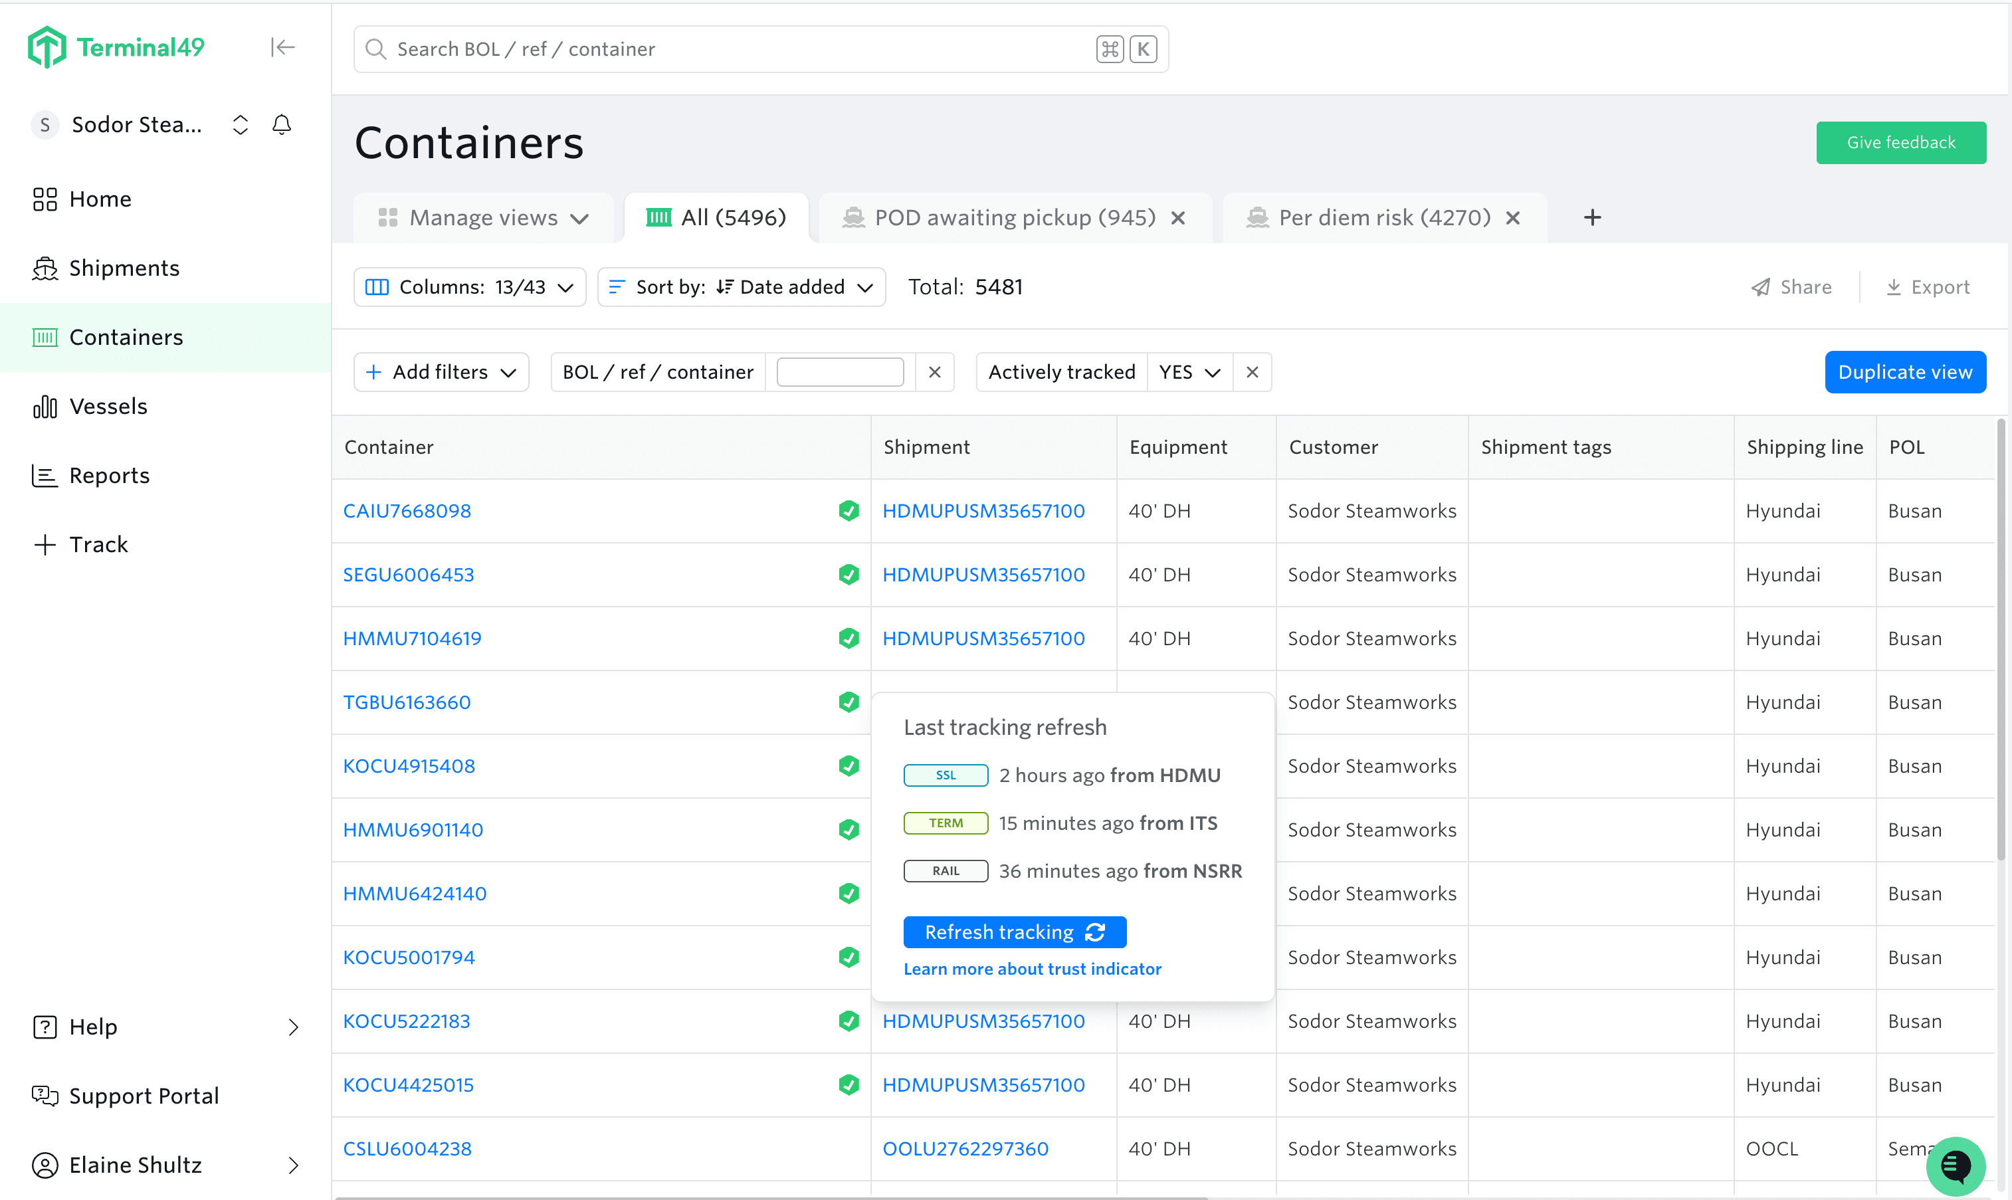Open the Columns 13/43 dropdown

[470, 288]
